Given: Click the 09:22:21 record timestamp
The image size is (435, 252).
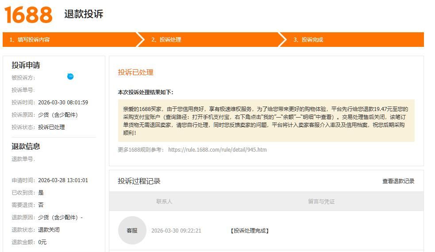Looking at the screenshot, I should (176, 230).
